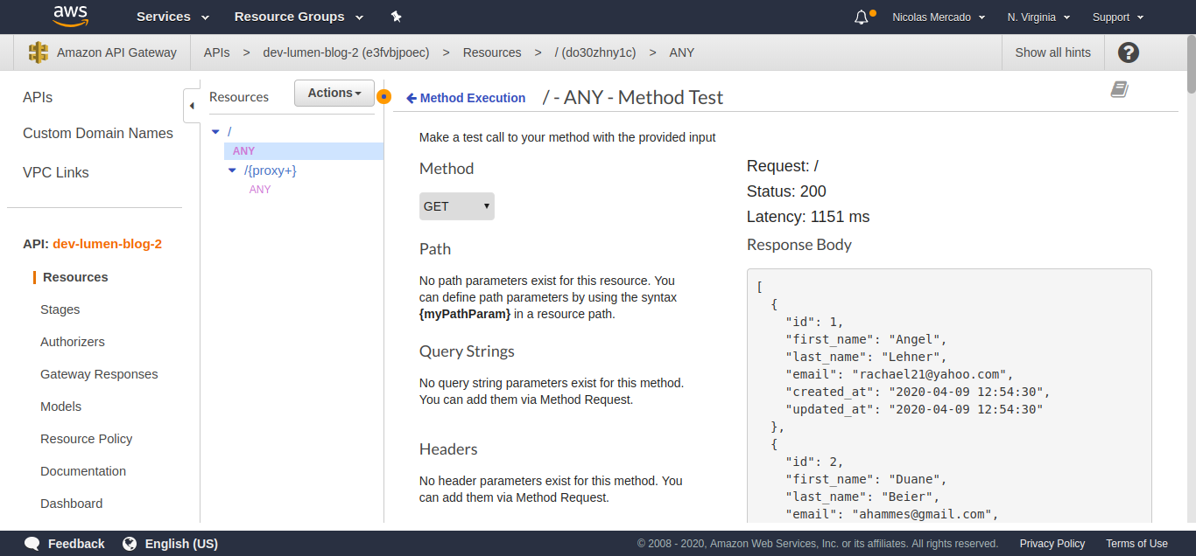
Task: Collapse the root / resource tree node
Action: tap(215, 131)
